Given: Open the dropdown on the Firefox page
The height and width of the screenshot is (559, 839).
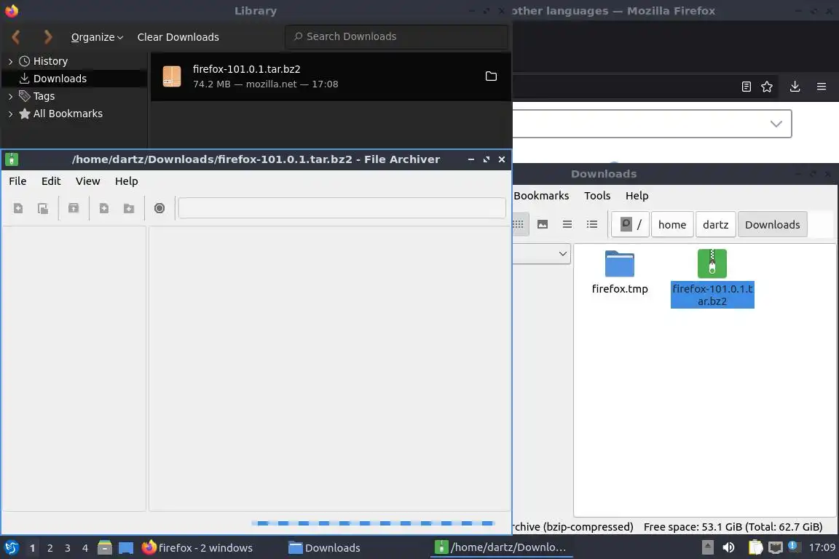Looking at the screenshot, I should tap(776, 124).
